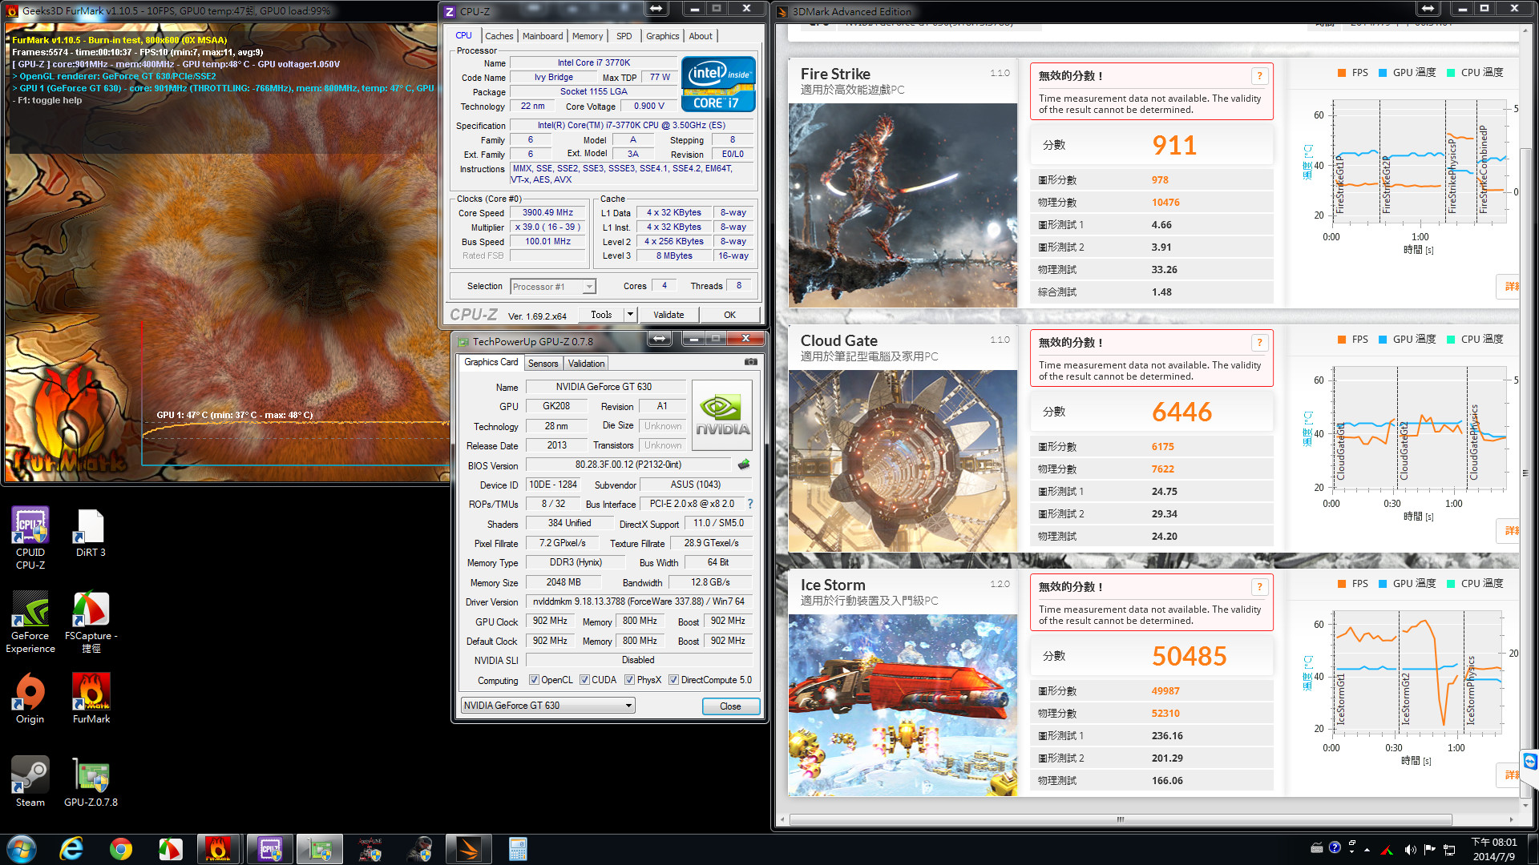The image size is (1539, 865).
Task: Open the FurMark desktop shortcut
Action: 91,698
